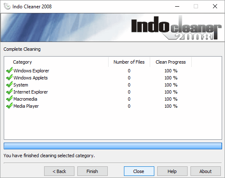Sort by the Category column header

pyautogui.click(x=56, y=62)
